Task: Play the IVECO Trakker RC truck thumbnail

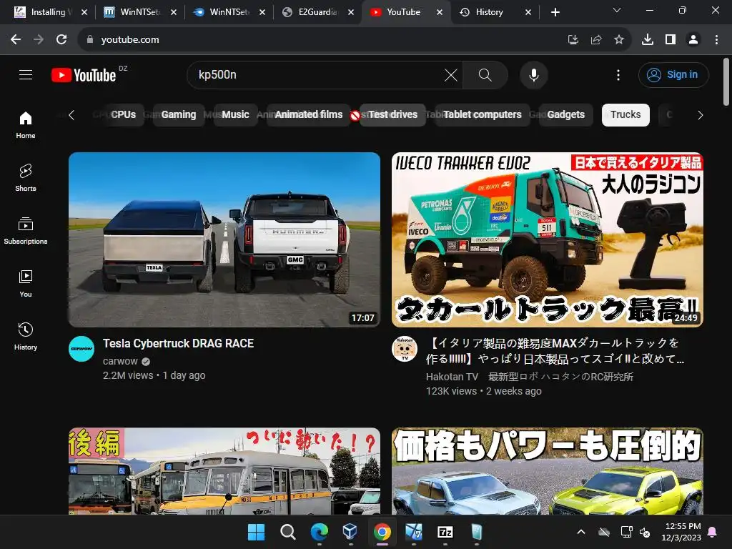Action: [x=547, y=239]
